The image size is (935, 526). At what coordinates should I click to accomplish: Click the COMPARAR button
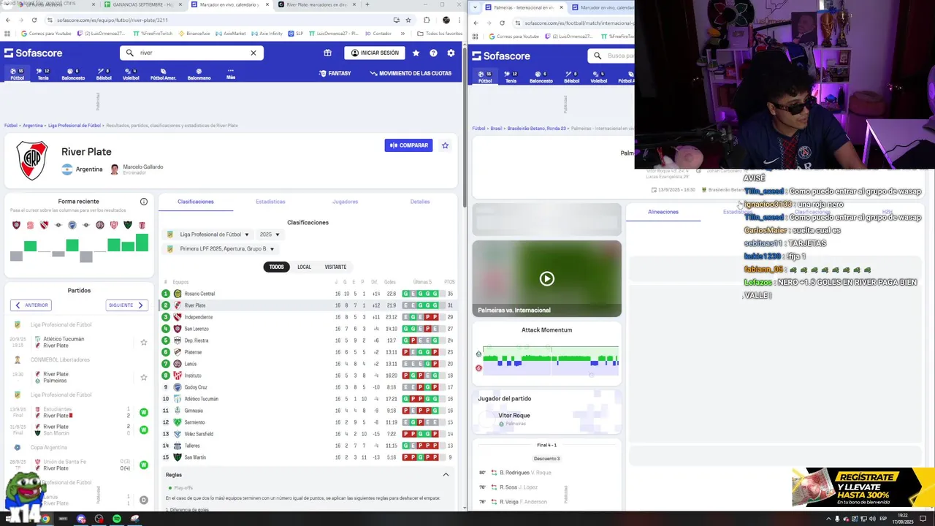[408, 145]
